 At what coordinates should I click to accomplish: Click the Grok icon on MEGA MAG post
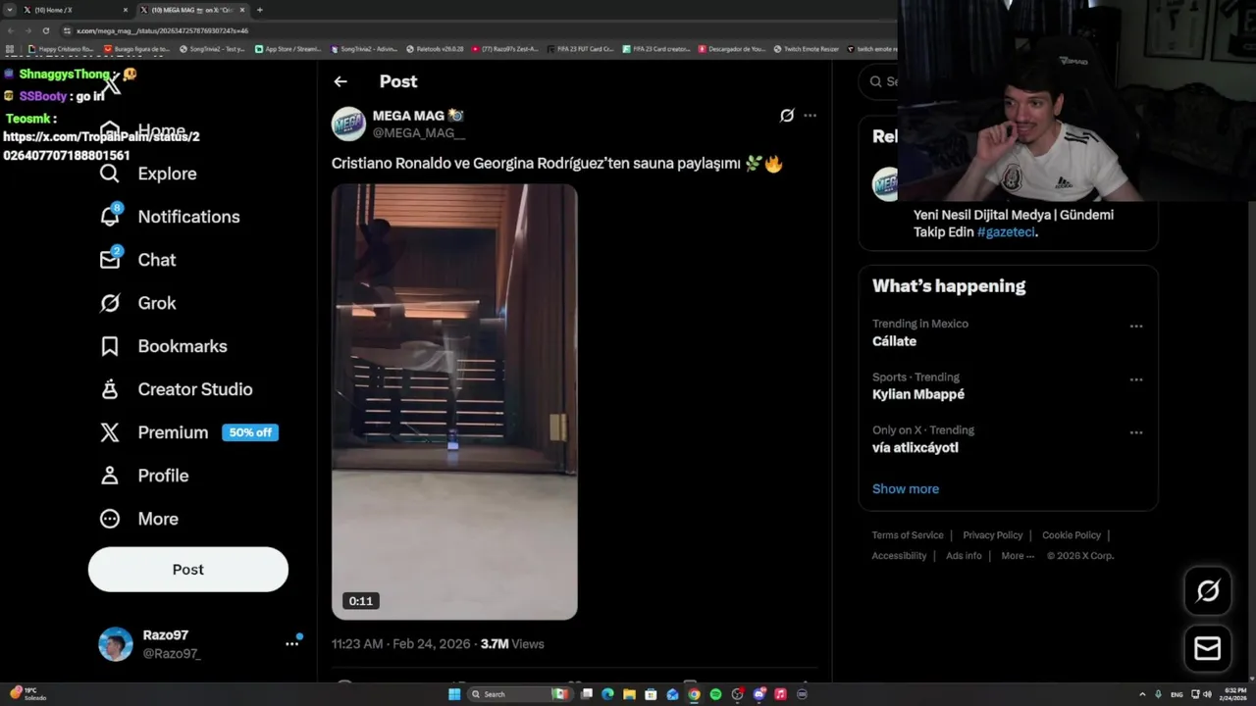[787, 116]
